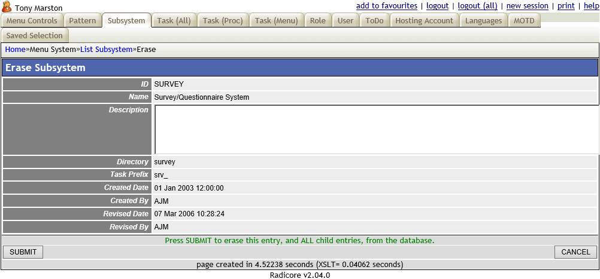600x279 pixels.
Task: Click the add to favourites link
Action: (x=386, y=6)
